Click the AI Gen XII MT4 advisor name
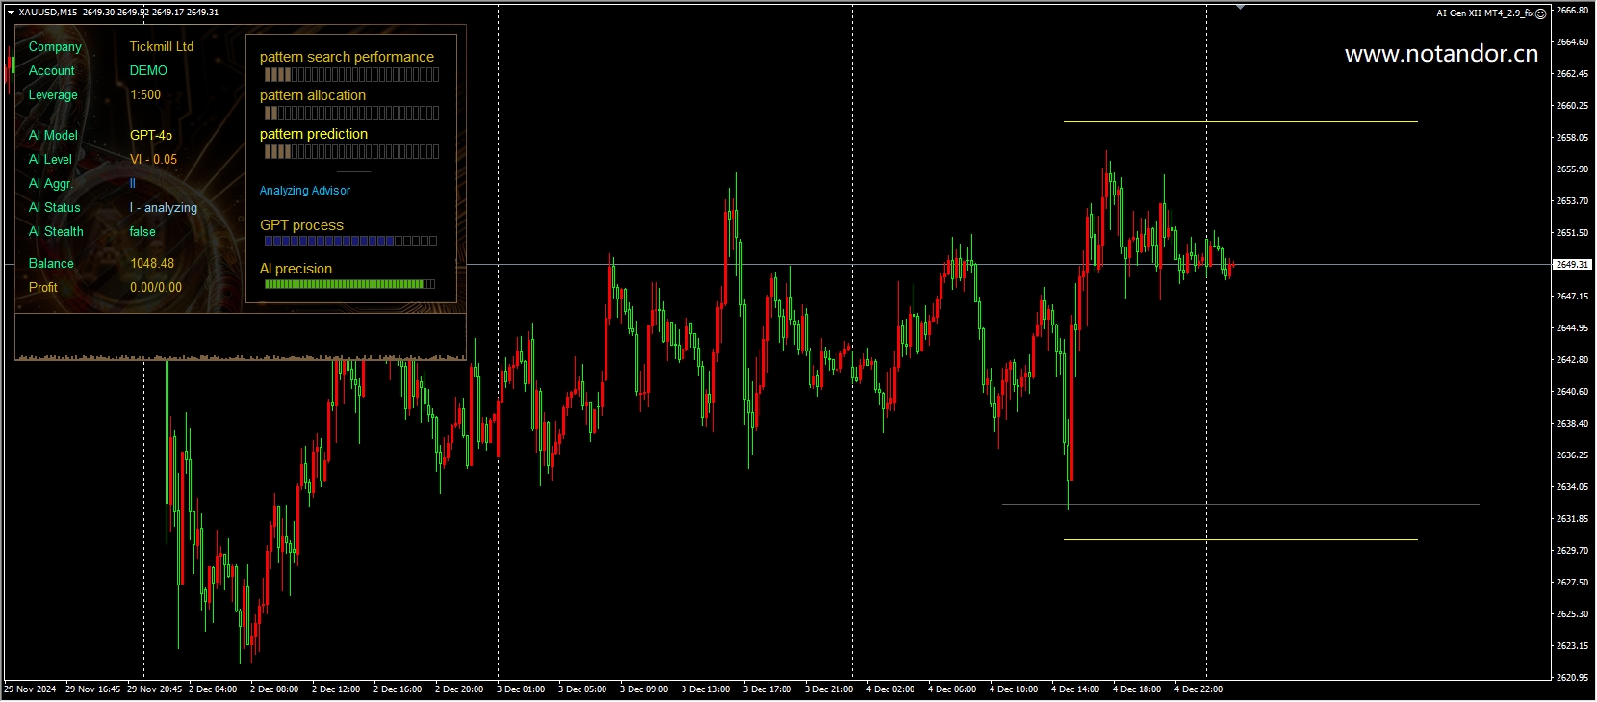Screen dimensions: 1597x702 pyautogui.click(x=1483, y=13)
